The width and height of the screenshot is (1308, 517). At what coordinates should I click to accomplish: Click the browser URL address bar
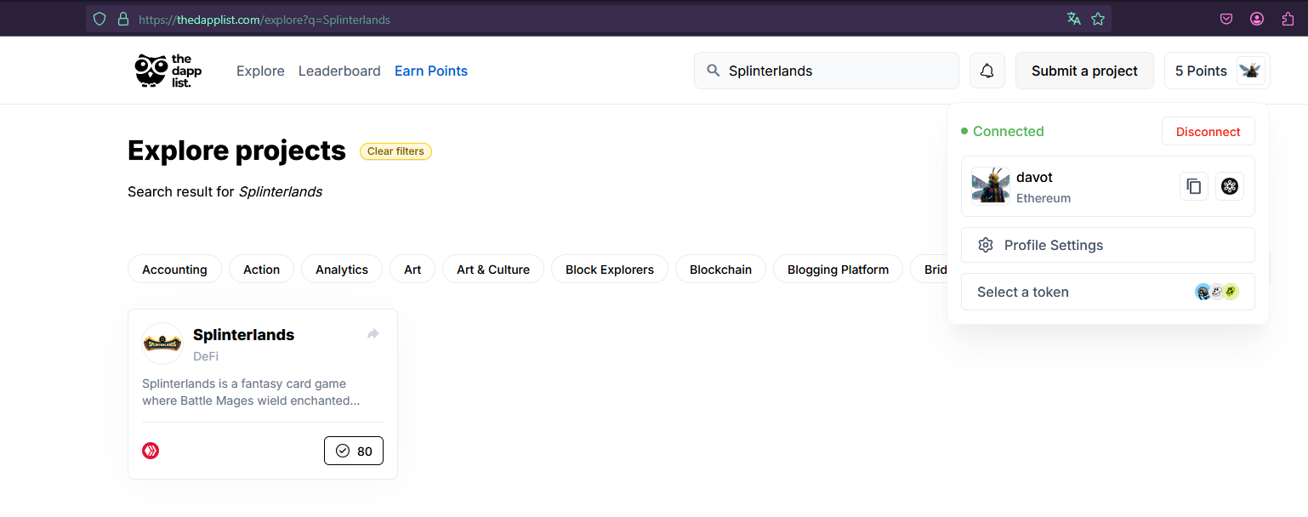(599, 19)
